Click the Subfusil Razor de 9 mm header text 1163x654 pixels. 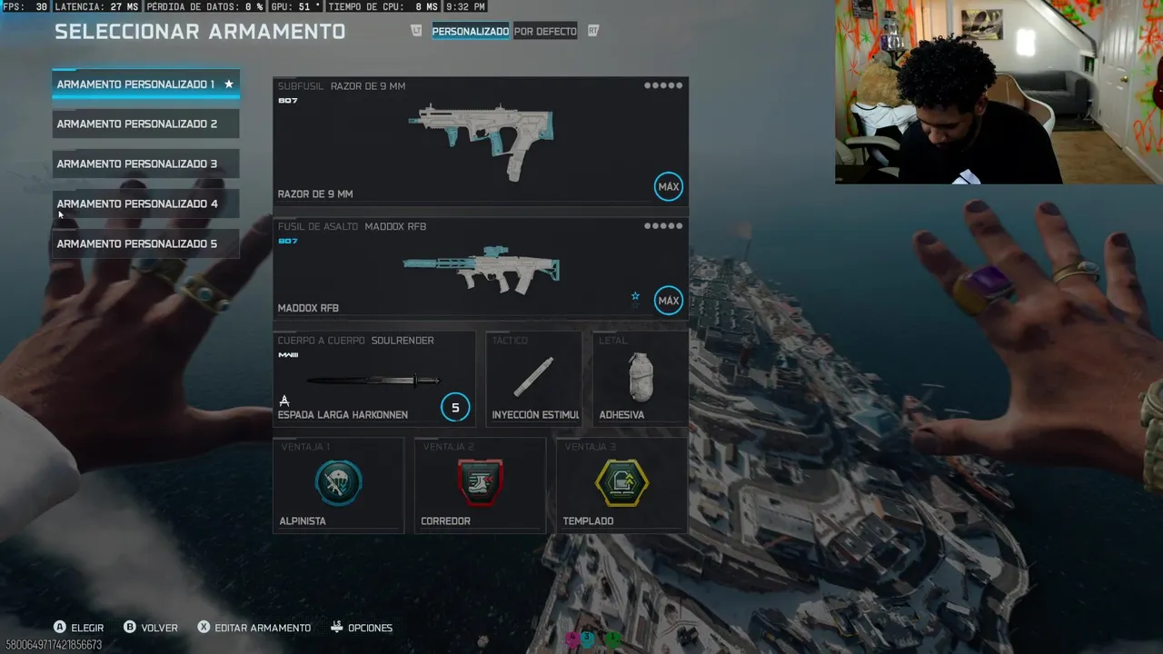(x=342, y=86)
